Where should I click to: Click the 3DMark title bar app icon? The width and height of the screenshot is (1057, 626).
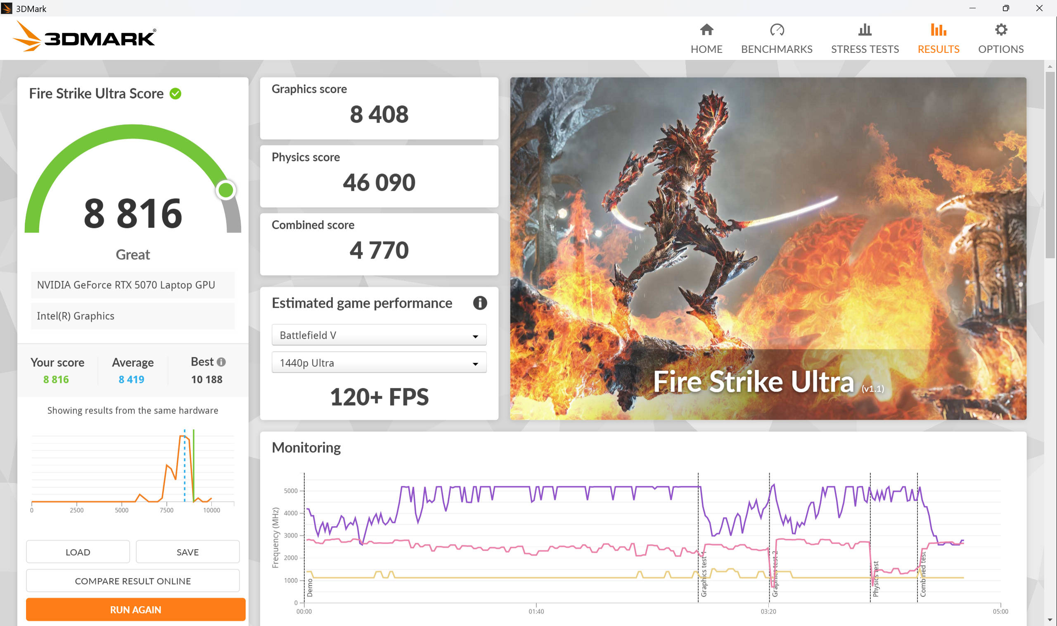[x=6, y=8]
